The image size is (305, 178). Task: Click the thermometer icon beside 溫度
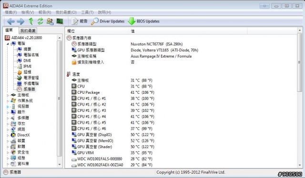pyautogui.click(x=69, y=74)
